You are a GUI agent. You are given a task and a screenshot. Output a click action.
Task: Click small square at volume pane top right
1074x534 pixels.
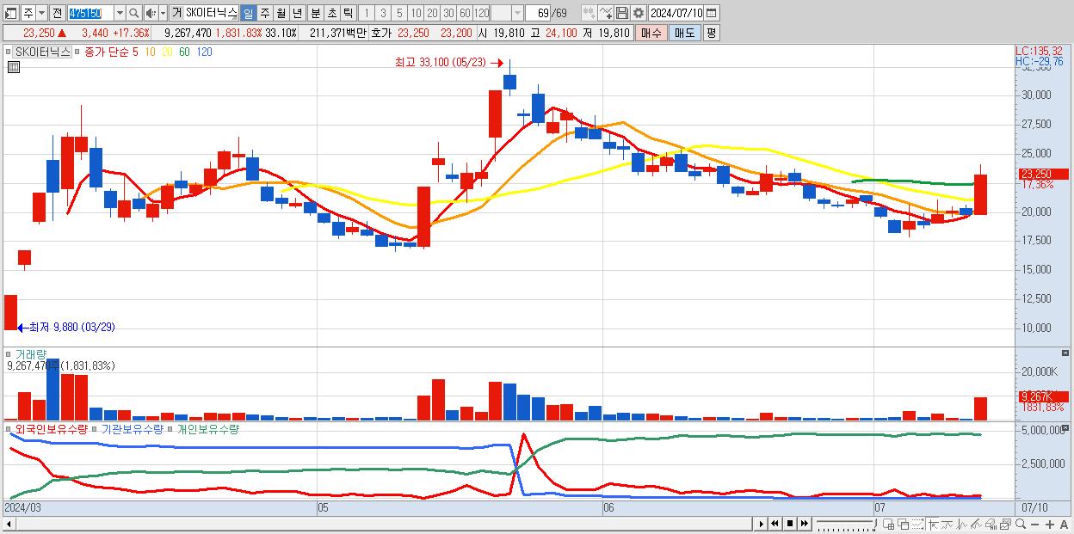coord(1067,353)
